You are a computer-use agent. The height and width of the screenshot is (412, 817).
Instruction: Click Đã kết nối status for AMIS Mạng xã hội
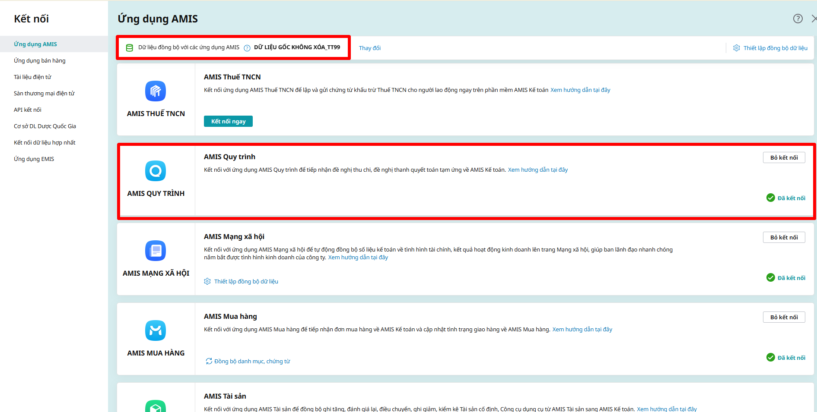[792, 278]
